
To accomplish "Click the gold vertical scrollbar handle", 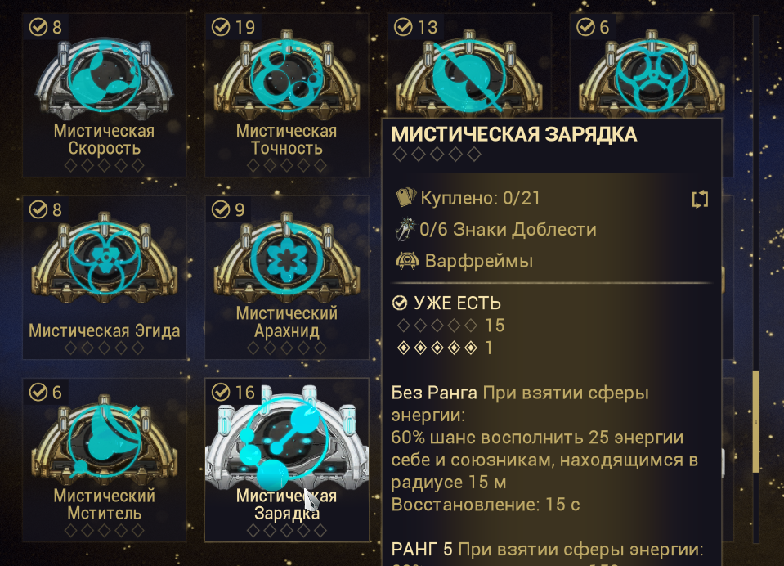I will (x=756, y=421).
